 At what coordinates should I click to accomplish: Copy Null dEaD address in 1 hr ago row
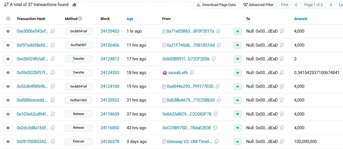pyautogui.click(x=282, y=31)
